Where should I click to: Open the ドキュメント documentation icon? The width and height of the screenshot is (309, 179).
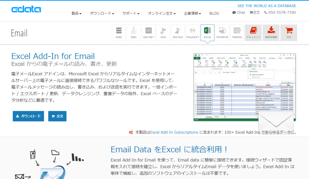coord(253,33)
